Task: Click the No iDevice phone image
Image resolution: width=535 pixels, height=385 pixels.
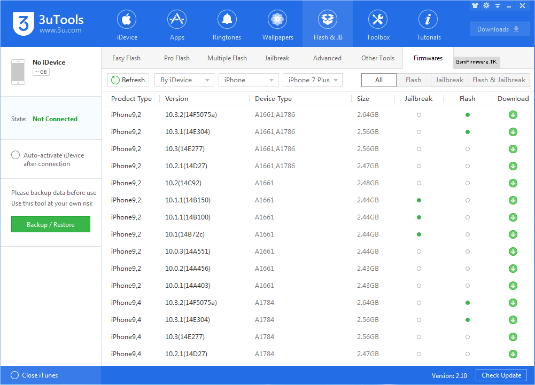Action: pyautogui.click(x=18, y=72)
